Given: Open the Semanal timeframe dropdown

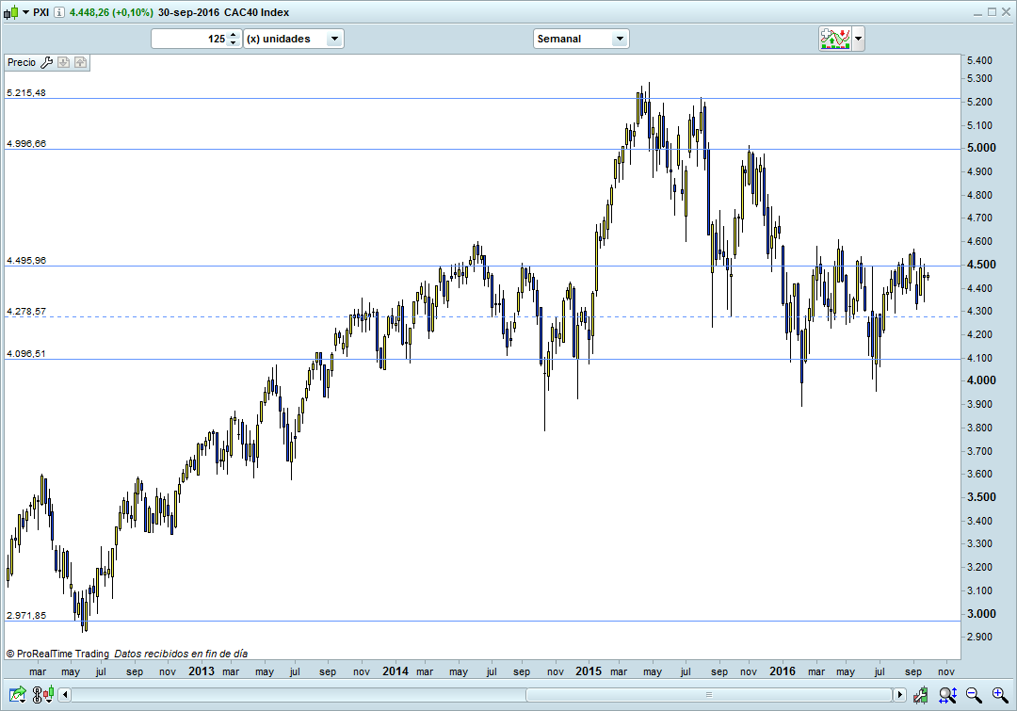Looking at the screenshot, I should (618, 39).
